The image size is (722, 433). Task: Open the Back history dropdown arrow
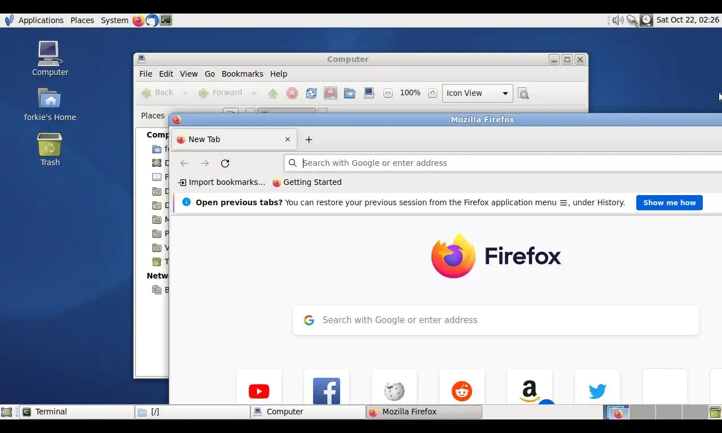click(184, 93)
